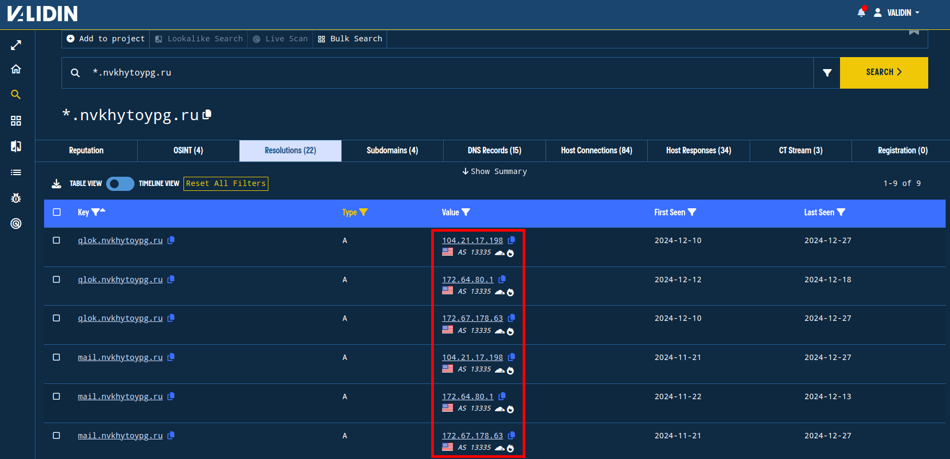950x459 pixels.
Task: Open the Subdomains (4) tab
Action: (393, 151)
